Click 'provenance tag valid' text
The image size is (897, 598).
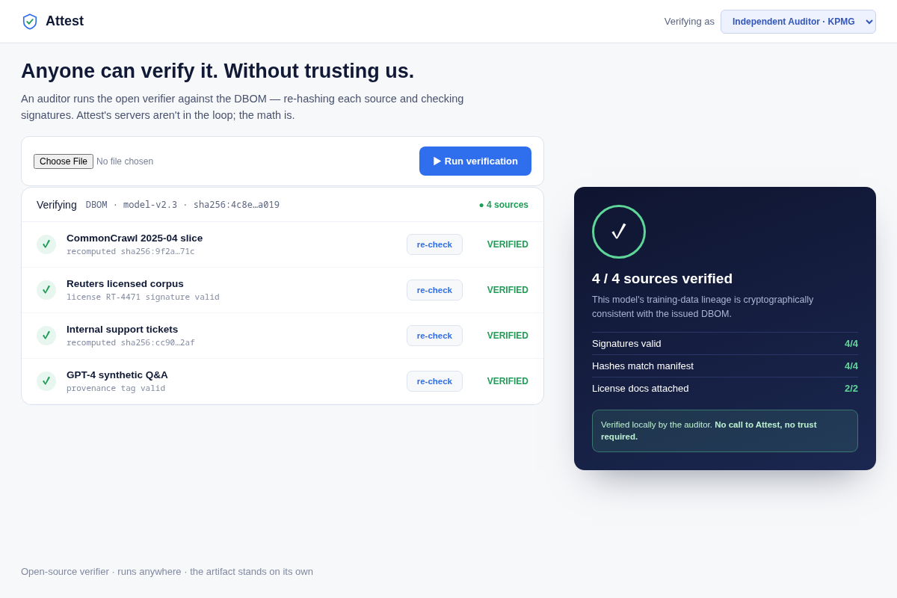pos(116,389)
